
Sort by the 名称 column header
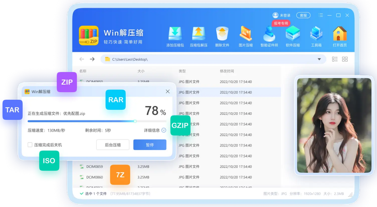point(83,71)
